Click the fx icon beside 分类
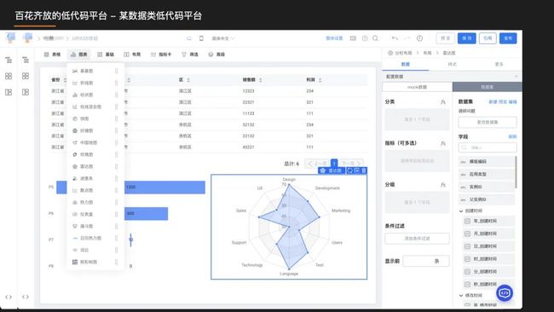The height and width of the screenshot is (312, 554). pos(443,101)
